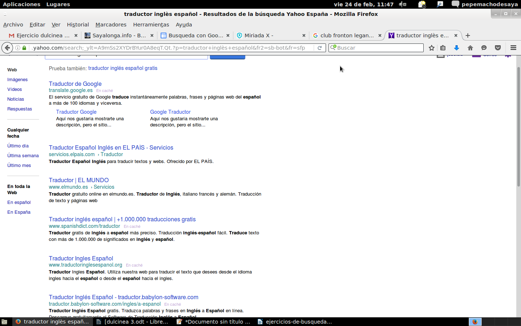Open a new tab with plus button
Viewport: 521px width, 326px height.
[x=468, y=35]
